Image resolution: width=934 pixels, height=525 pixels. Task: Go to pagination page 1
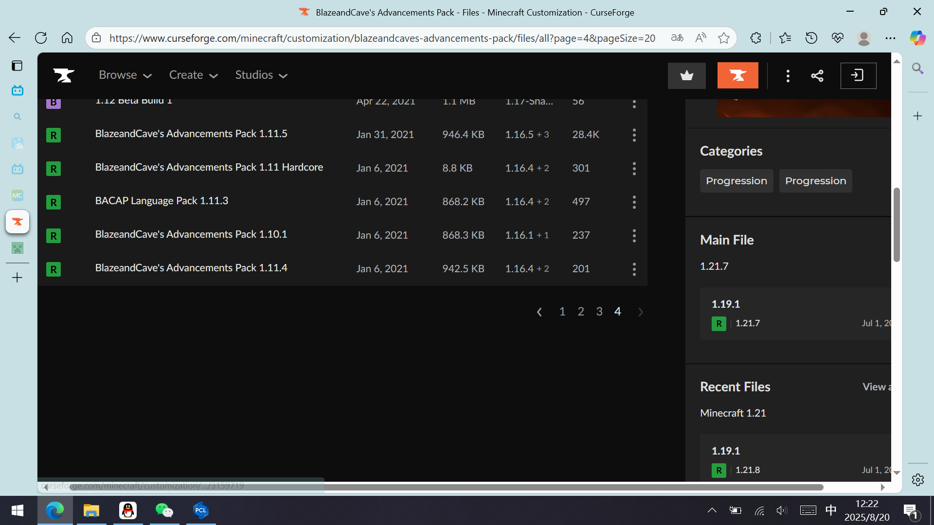[x=562, y=312]
